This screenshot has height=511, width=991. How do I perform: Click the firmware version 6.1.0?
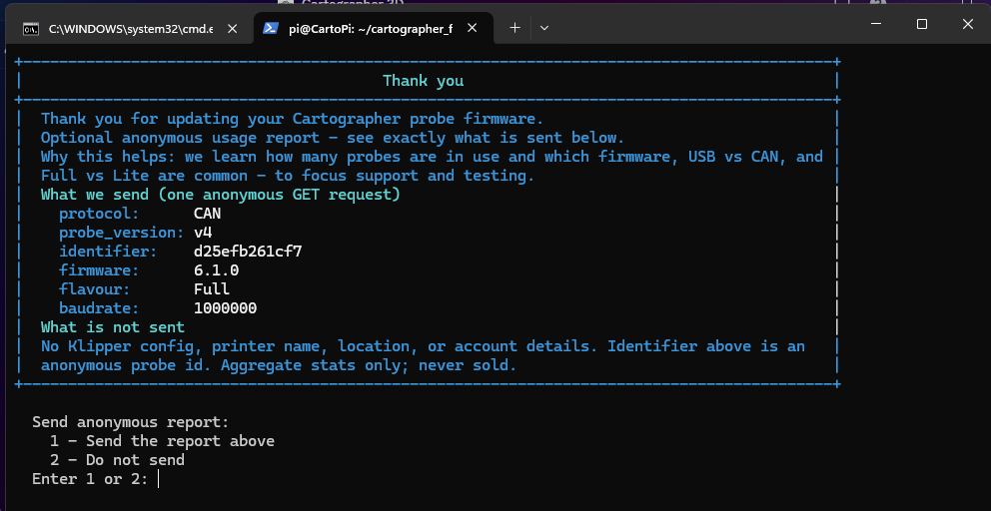tap(216, 270)
